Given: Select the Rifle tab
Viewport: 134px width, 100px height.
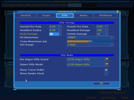Looking at the screenshot, I should (x=65, y=15).
